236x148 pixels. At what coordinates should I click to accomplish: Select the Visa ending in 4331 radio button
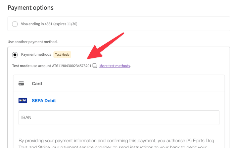pos(15,24)
